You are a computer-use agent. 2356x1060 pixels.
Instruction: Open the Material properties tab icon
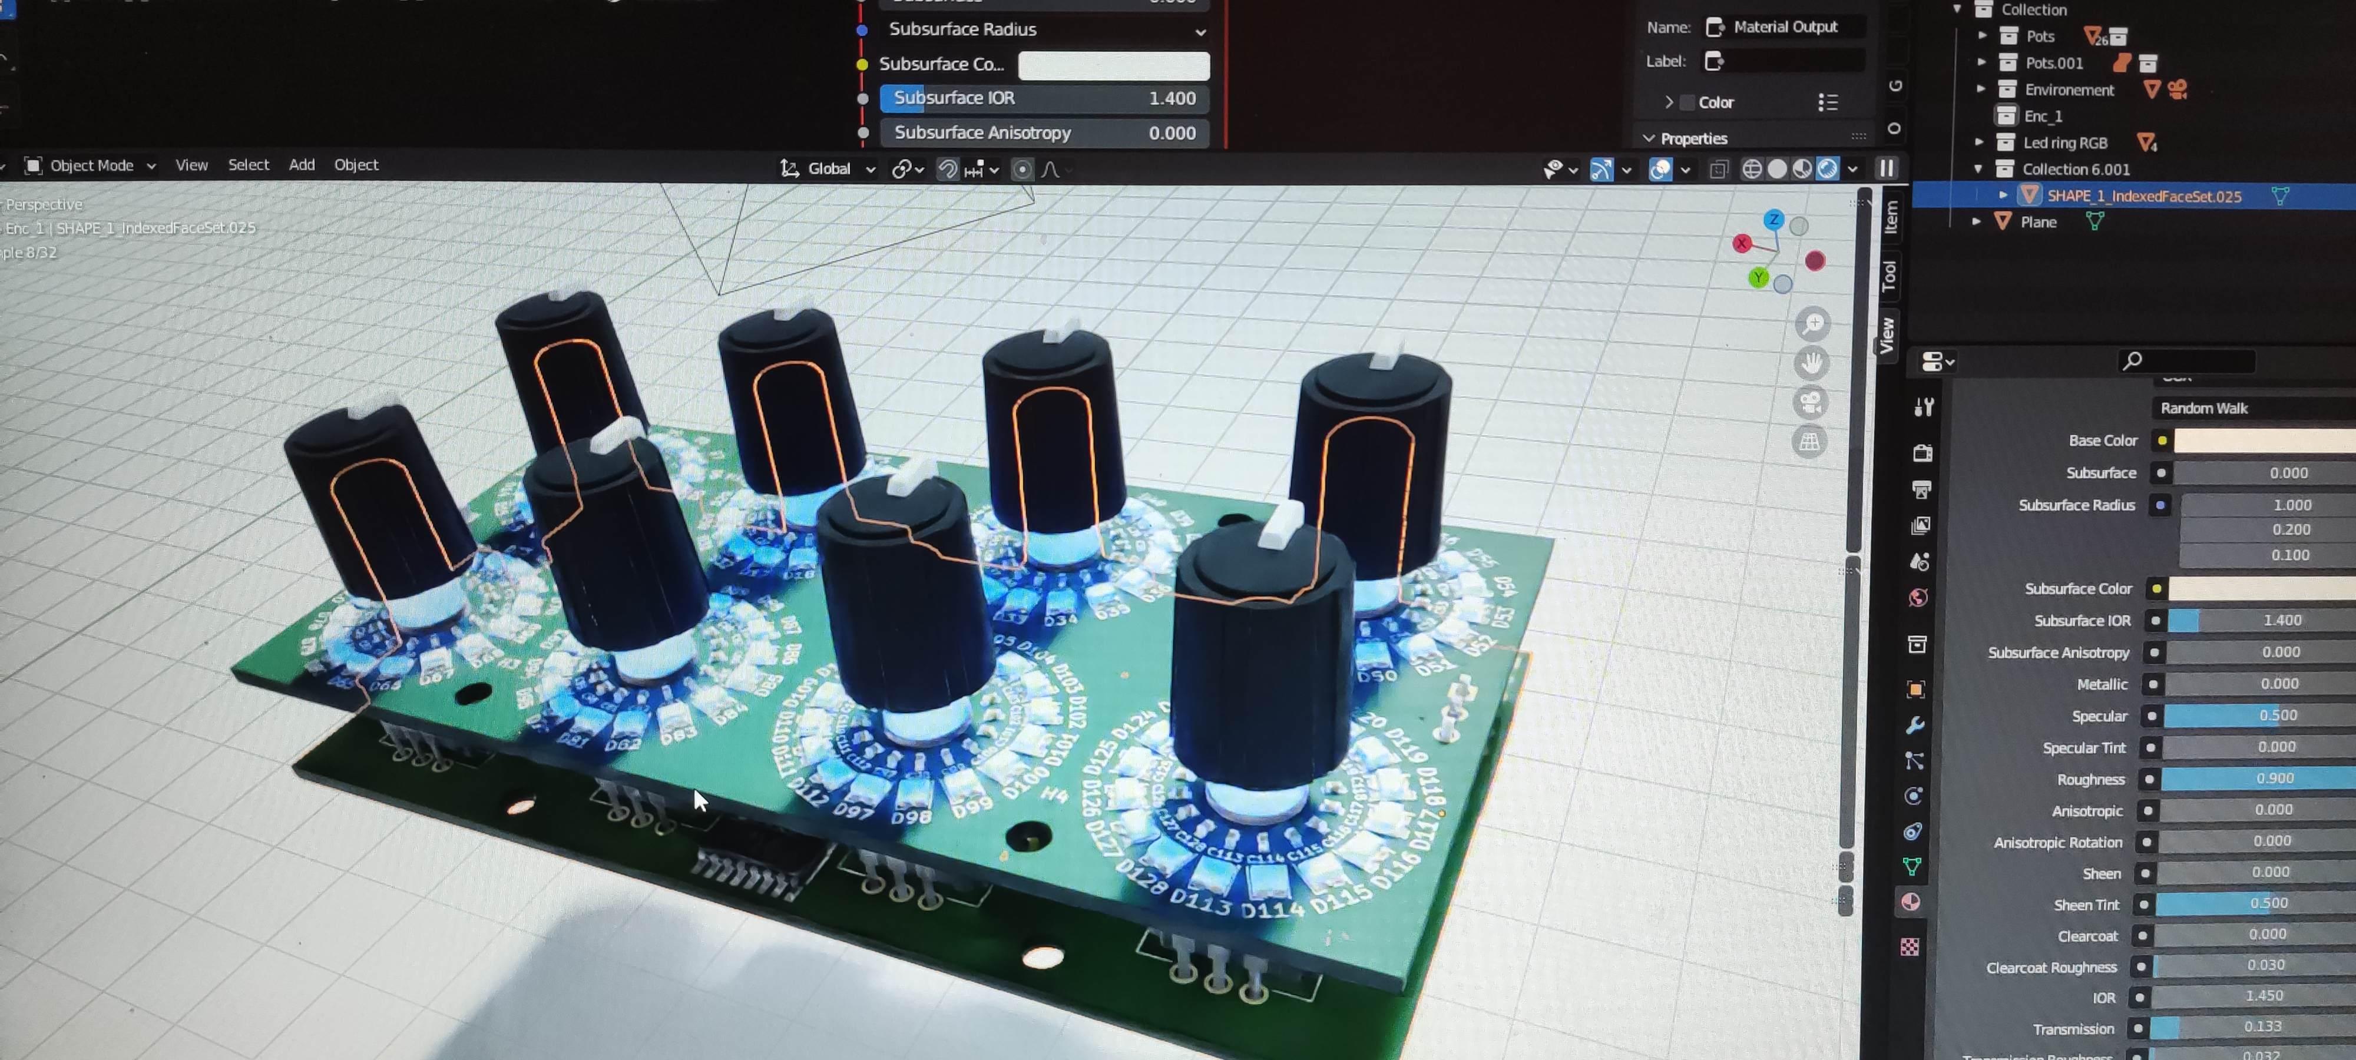click(x=1911, y=902)
